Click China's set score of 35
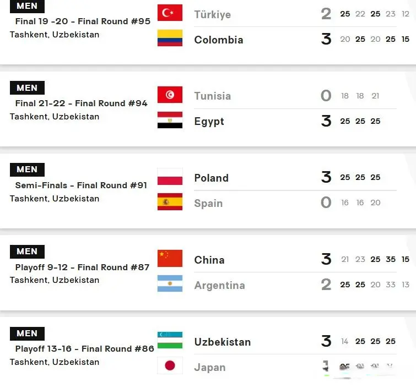 (391, 259)
